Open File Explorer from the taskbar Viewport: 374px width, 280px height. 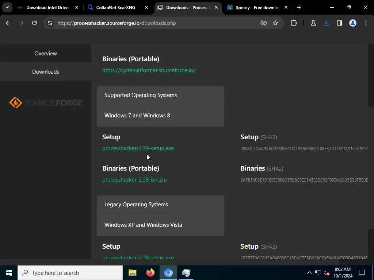coord(132,273)
